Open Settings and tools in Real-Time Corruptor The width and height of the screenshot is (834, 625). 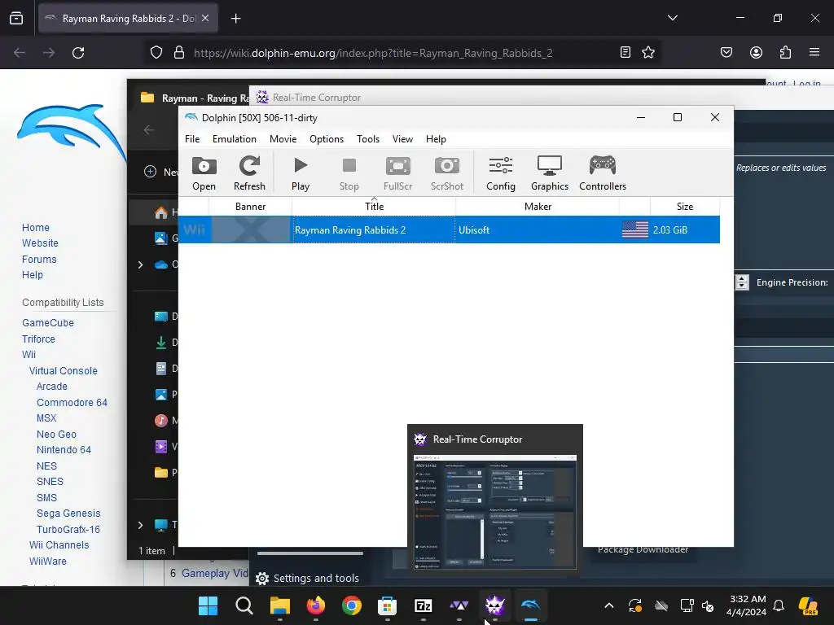click(x=307, y=579)
